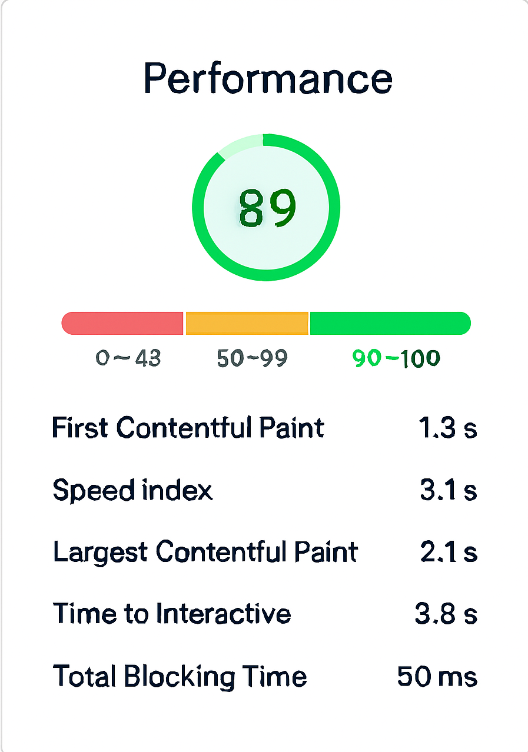The image size is (528, 752).
Task: Click the pale unfilled portion of the gauge ring
Action: [x=240, y=145]
